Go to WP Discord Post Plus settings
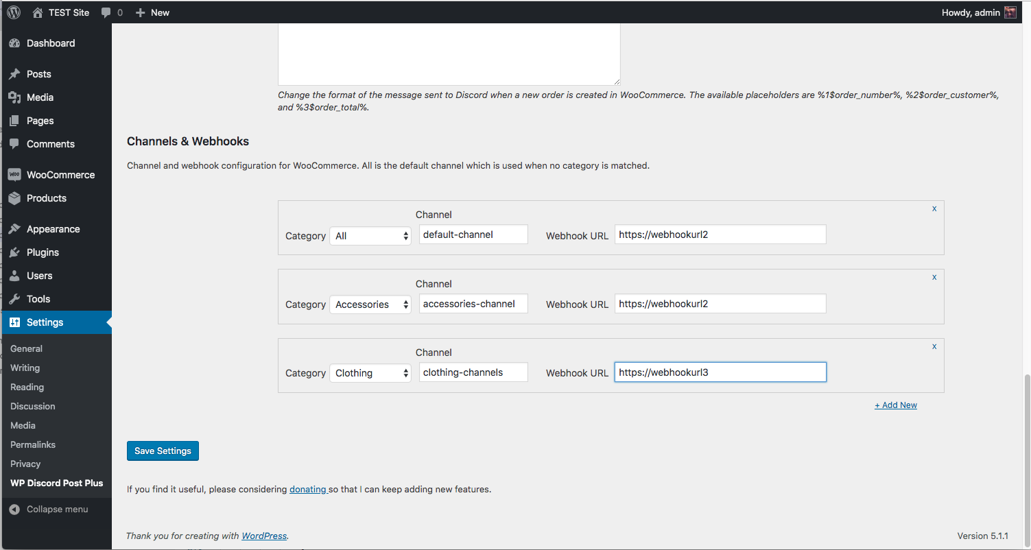Viewport: 1031px width, 550px height. (56, 483)
